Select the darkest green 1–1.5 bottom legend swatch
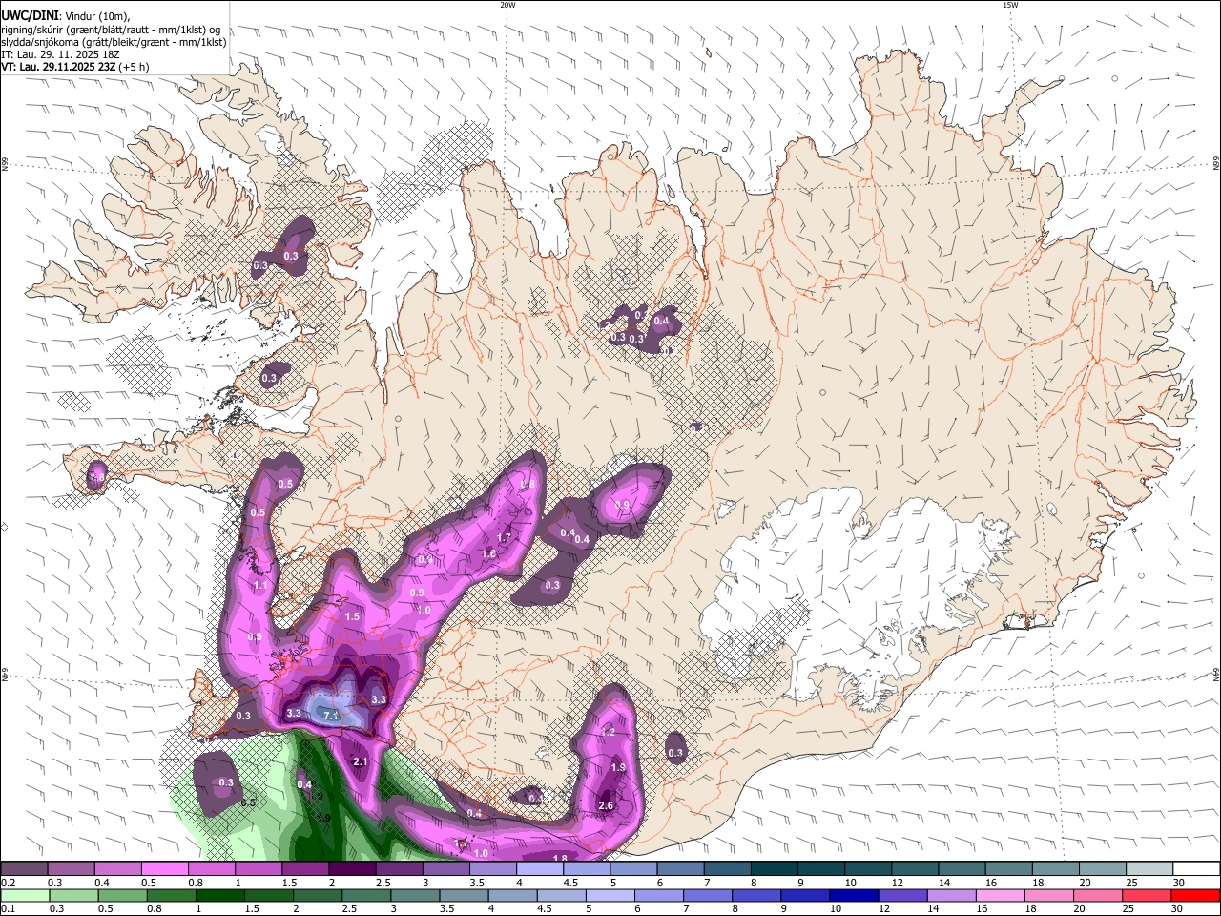This screenshot has height=916, width=1221. (218, 895)
